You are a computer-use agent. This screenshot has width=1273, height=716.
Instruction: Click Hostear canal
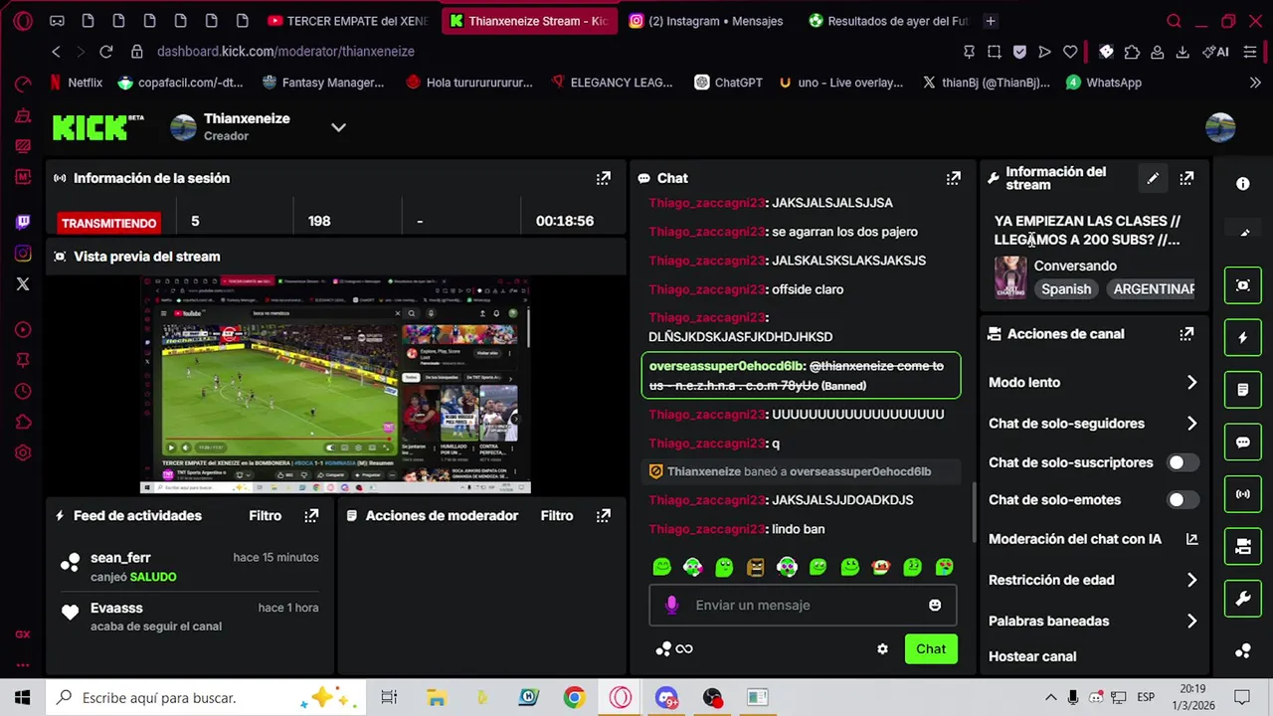1032,656
